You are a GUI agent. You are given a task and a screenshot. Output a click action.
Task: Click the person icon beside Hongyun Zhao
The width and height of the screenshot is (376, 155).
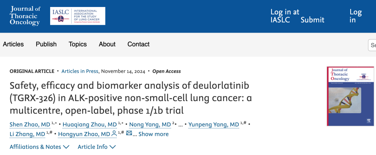[114, 134]
